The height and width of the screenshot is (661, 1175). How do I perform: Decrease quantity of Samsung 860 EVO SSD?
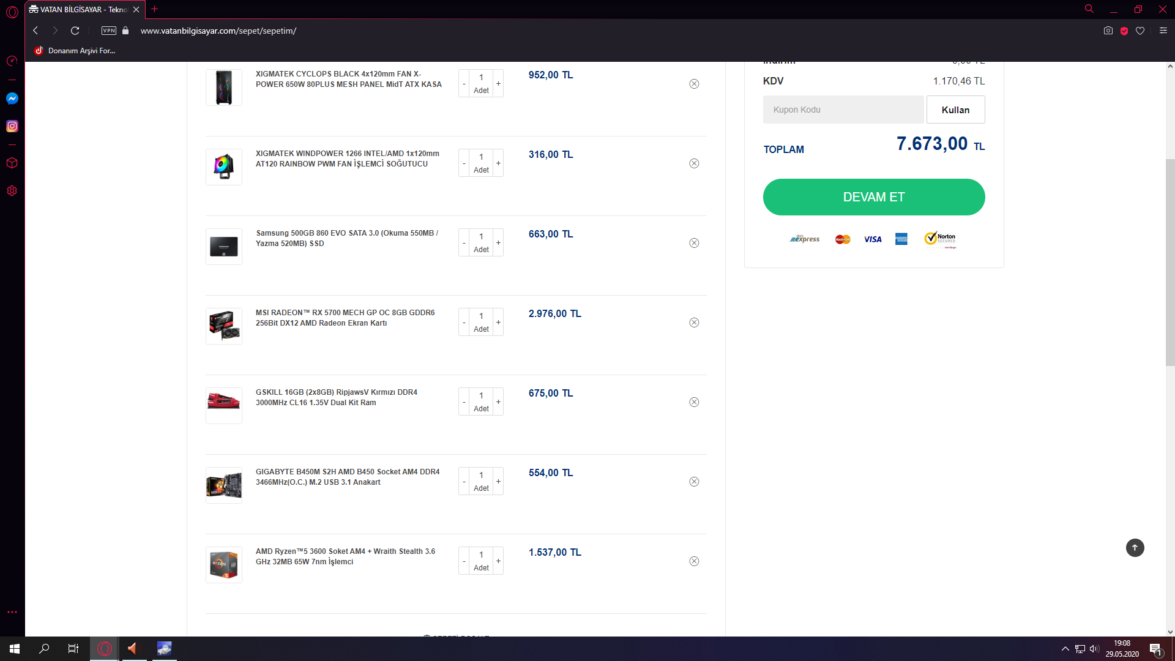point(464,242)
